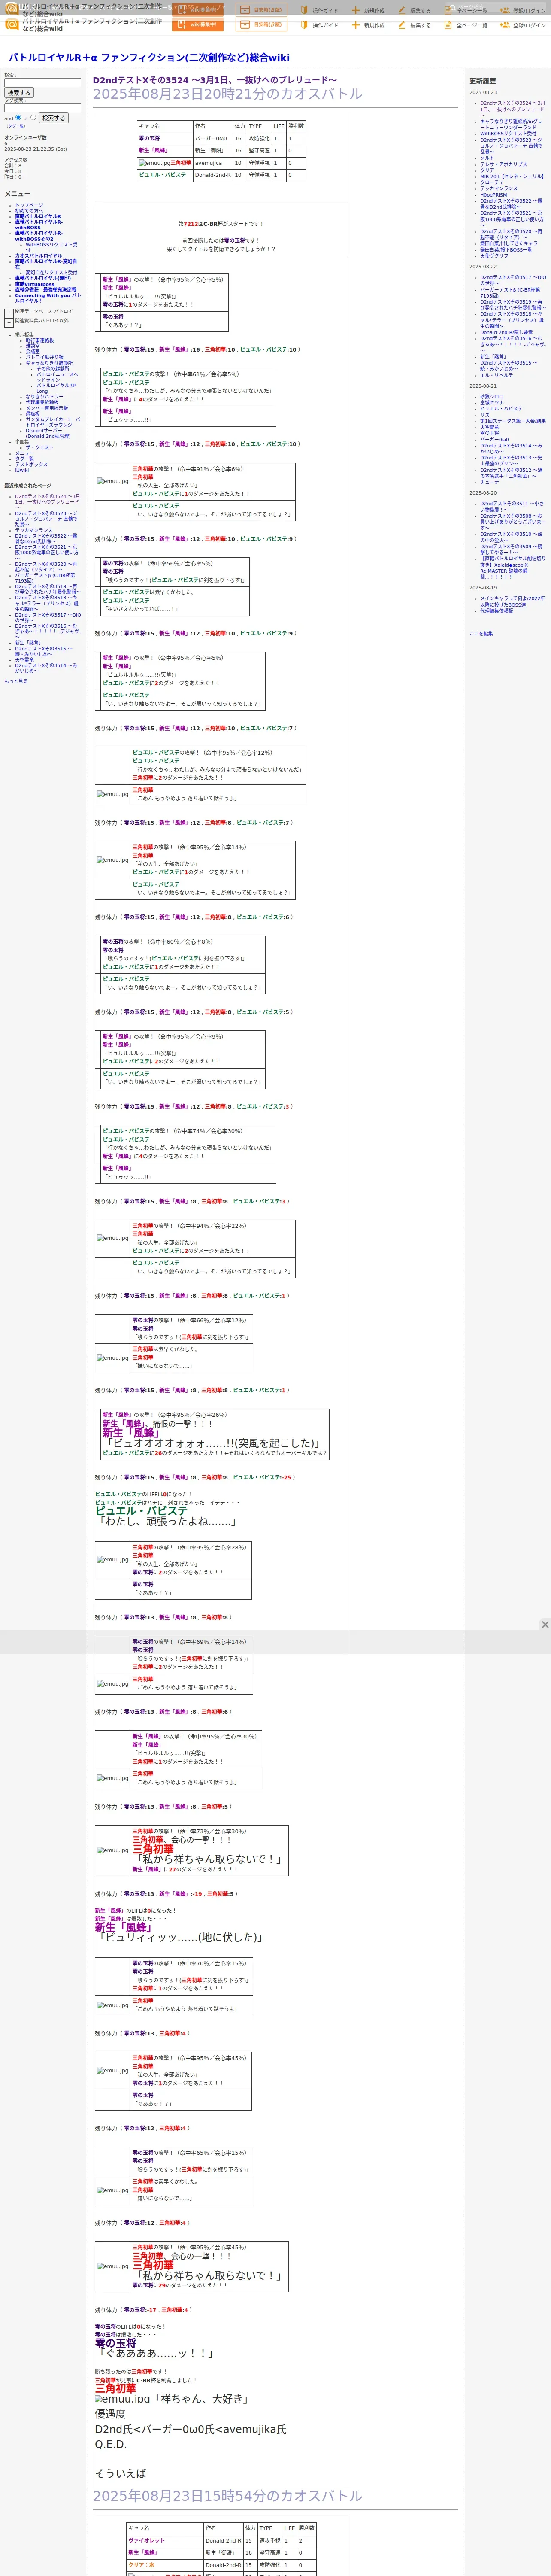Open 皇城セツナ in 更新履歴

click(x=492, y=403)
